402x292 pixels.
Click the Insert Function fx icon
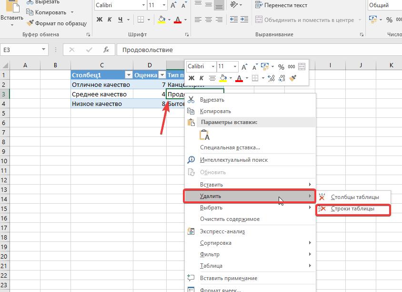[x=106, y=50]
